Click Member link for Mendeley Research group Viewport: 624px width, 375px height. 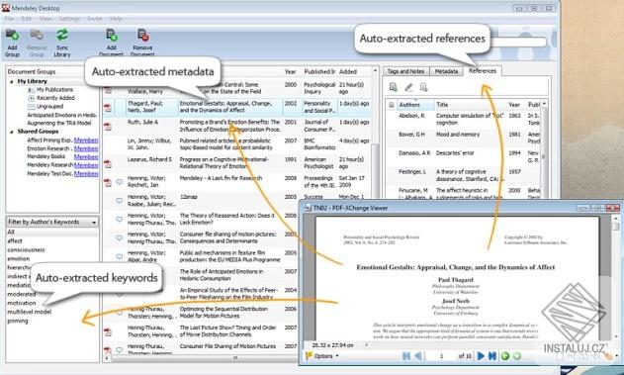point(86,165)
